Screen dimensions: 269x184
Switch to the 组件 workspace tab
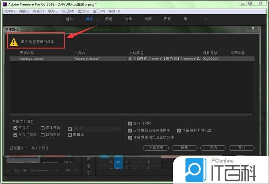point(69,19)
